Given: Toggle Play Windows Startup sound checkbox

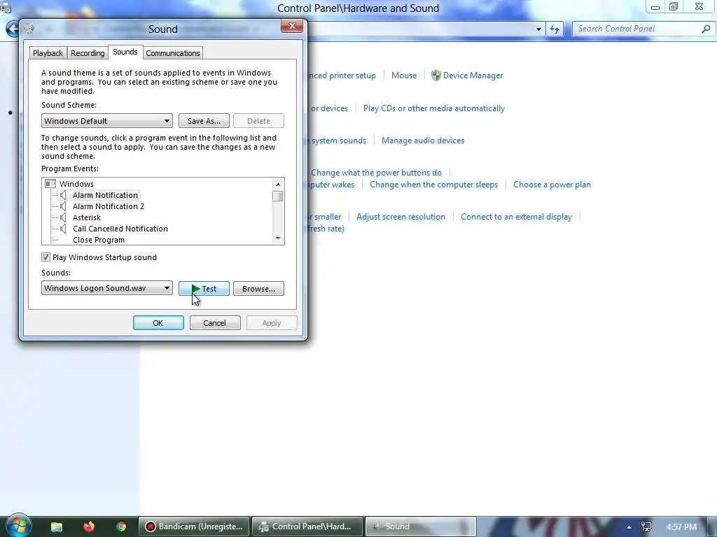Looking at the screenshot, I should pos(46,257).
